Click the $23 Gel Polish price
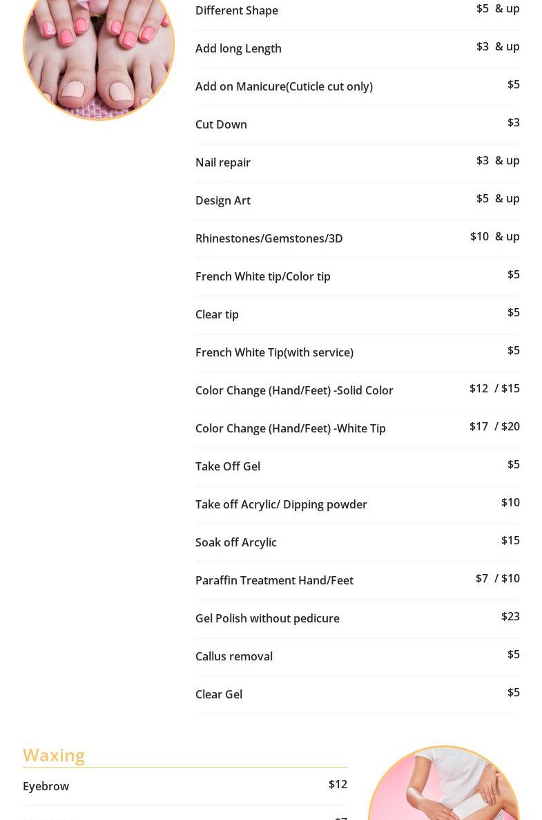Image resolution: width=542 pixels, height=820 pixels. (x=510, y=616)
